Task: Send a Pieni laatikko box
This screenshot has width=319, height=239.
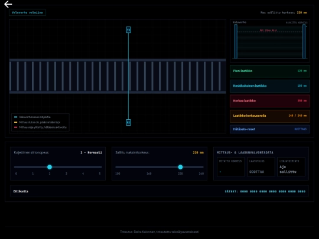Action: coord(270,71)
